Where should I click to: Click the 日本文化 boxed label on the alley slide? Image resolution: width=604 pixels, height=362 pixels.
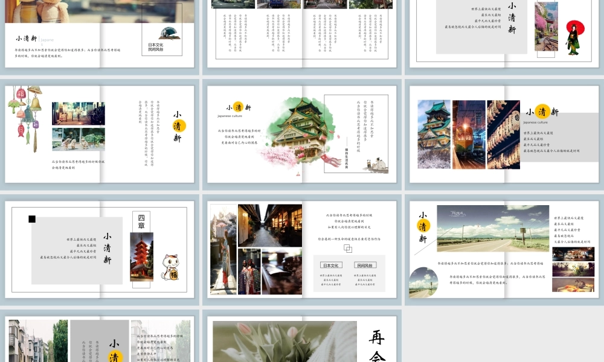331,265
